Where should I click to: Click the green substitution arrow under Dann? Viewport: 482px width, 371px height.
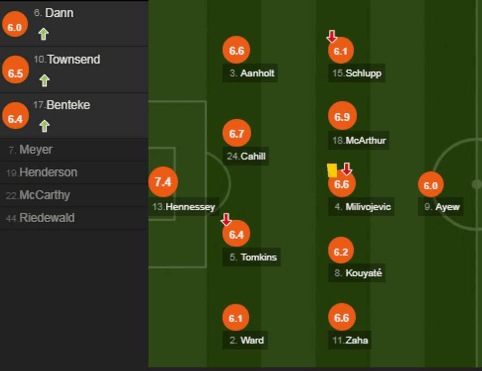pyautogui.click(x=44, y=34)
